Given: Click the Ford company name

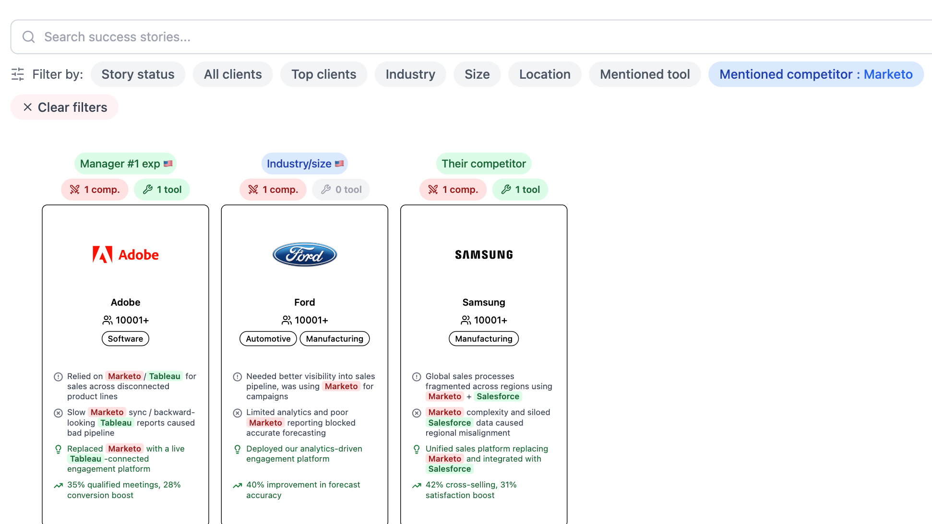Looking at the screenshot, I should [305, 302].
